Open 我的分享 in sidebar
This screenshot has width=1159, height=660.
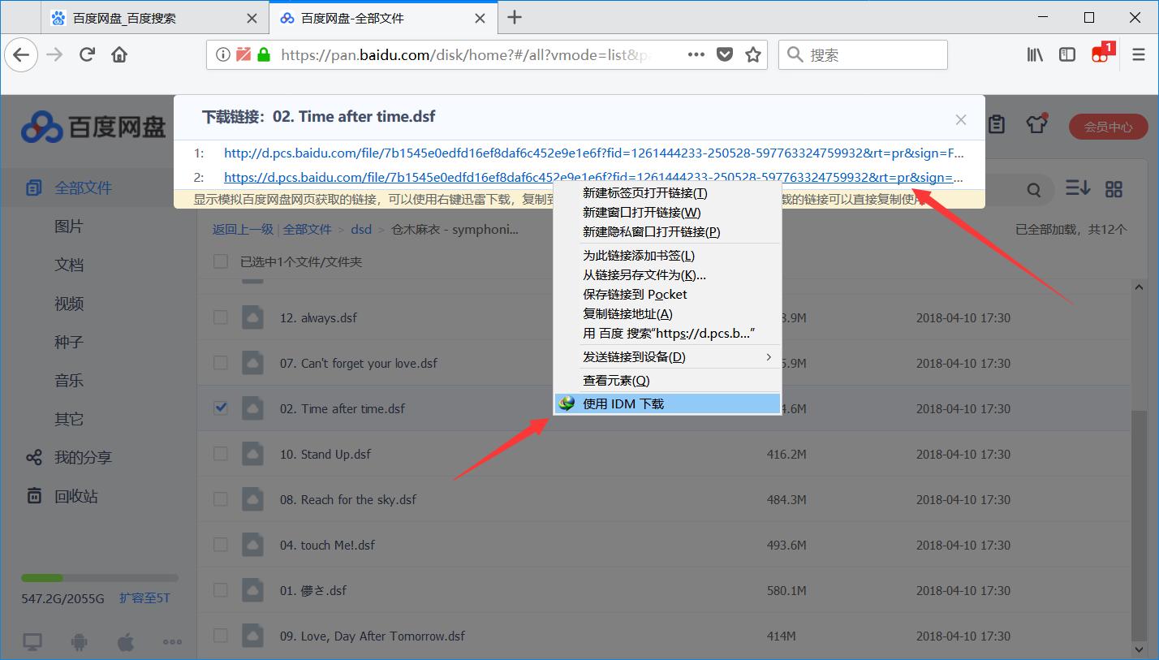click(83, 458)
